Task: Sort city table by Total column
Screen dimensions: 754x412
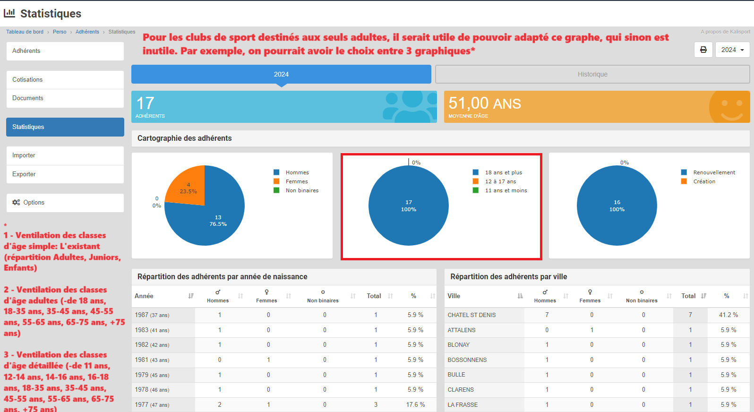Action: pos(703,296)
